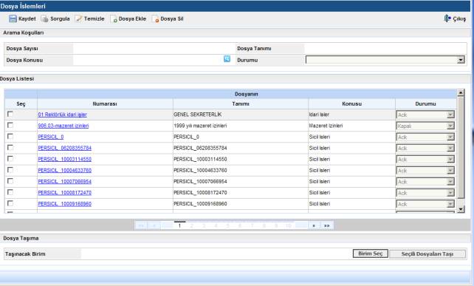Click the Kaydet save icon
Screen dimensions: 474x286
tap(13, 18)
